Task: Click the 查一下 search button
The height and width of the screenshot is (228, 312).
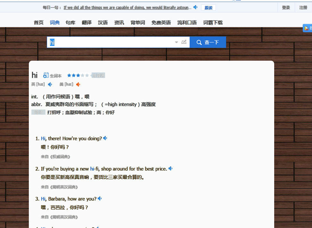Action: [x=208, y=42]
